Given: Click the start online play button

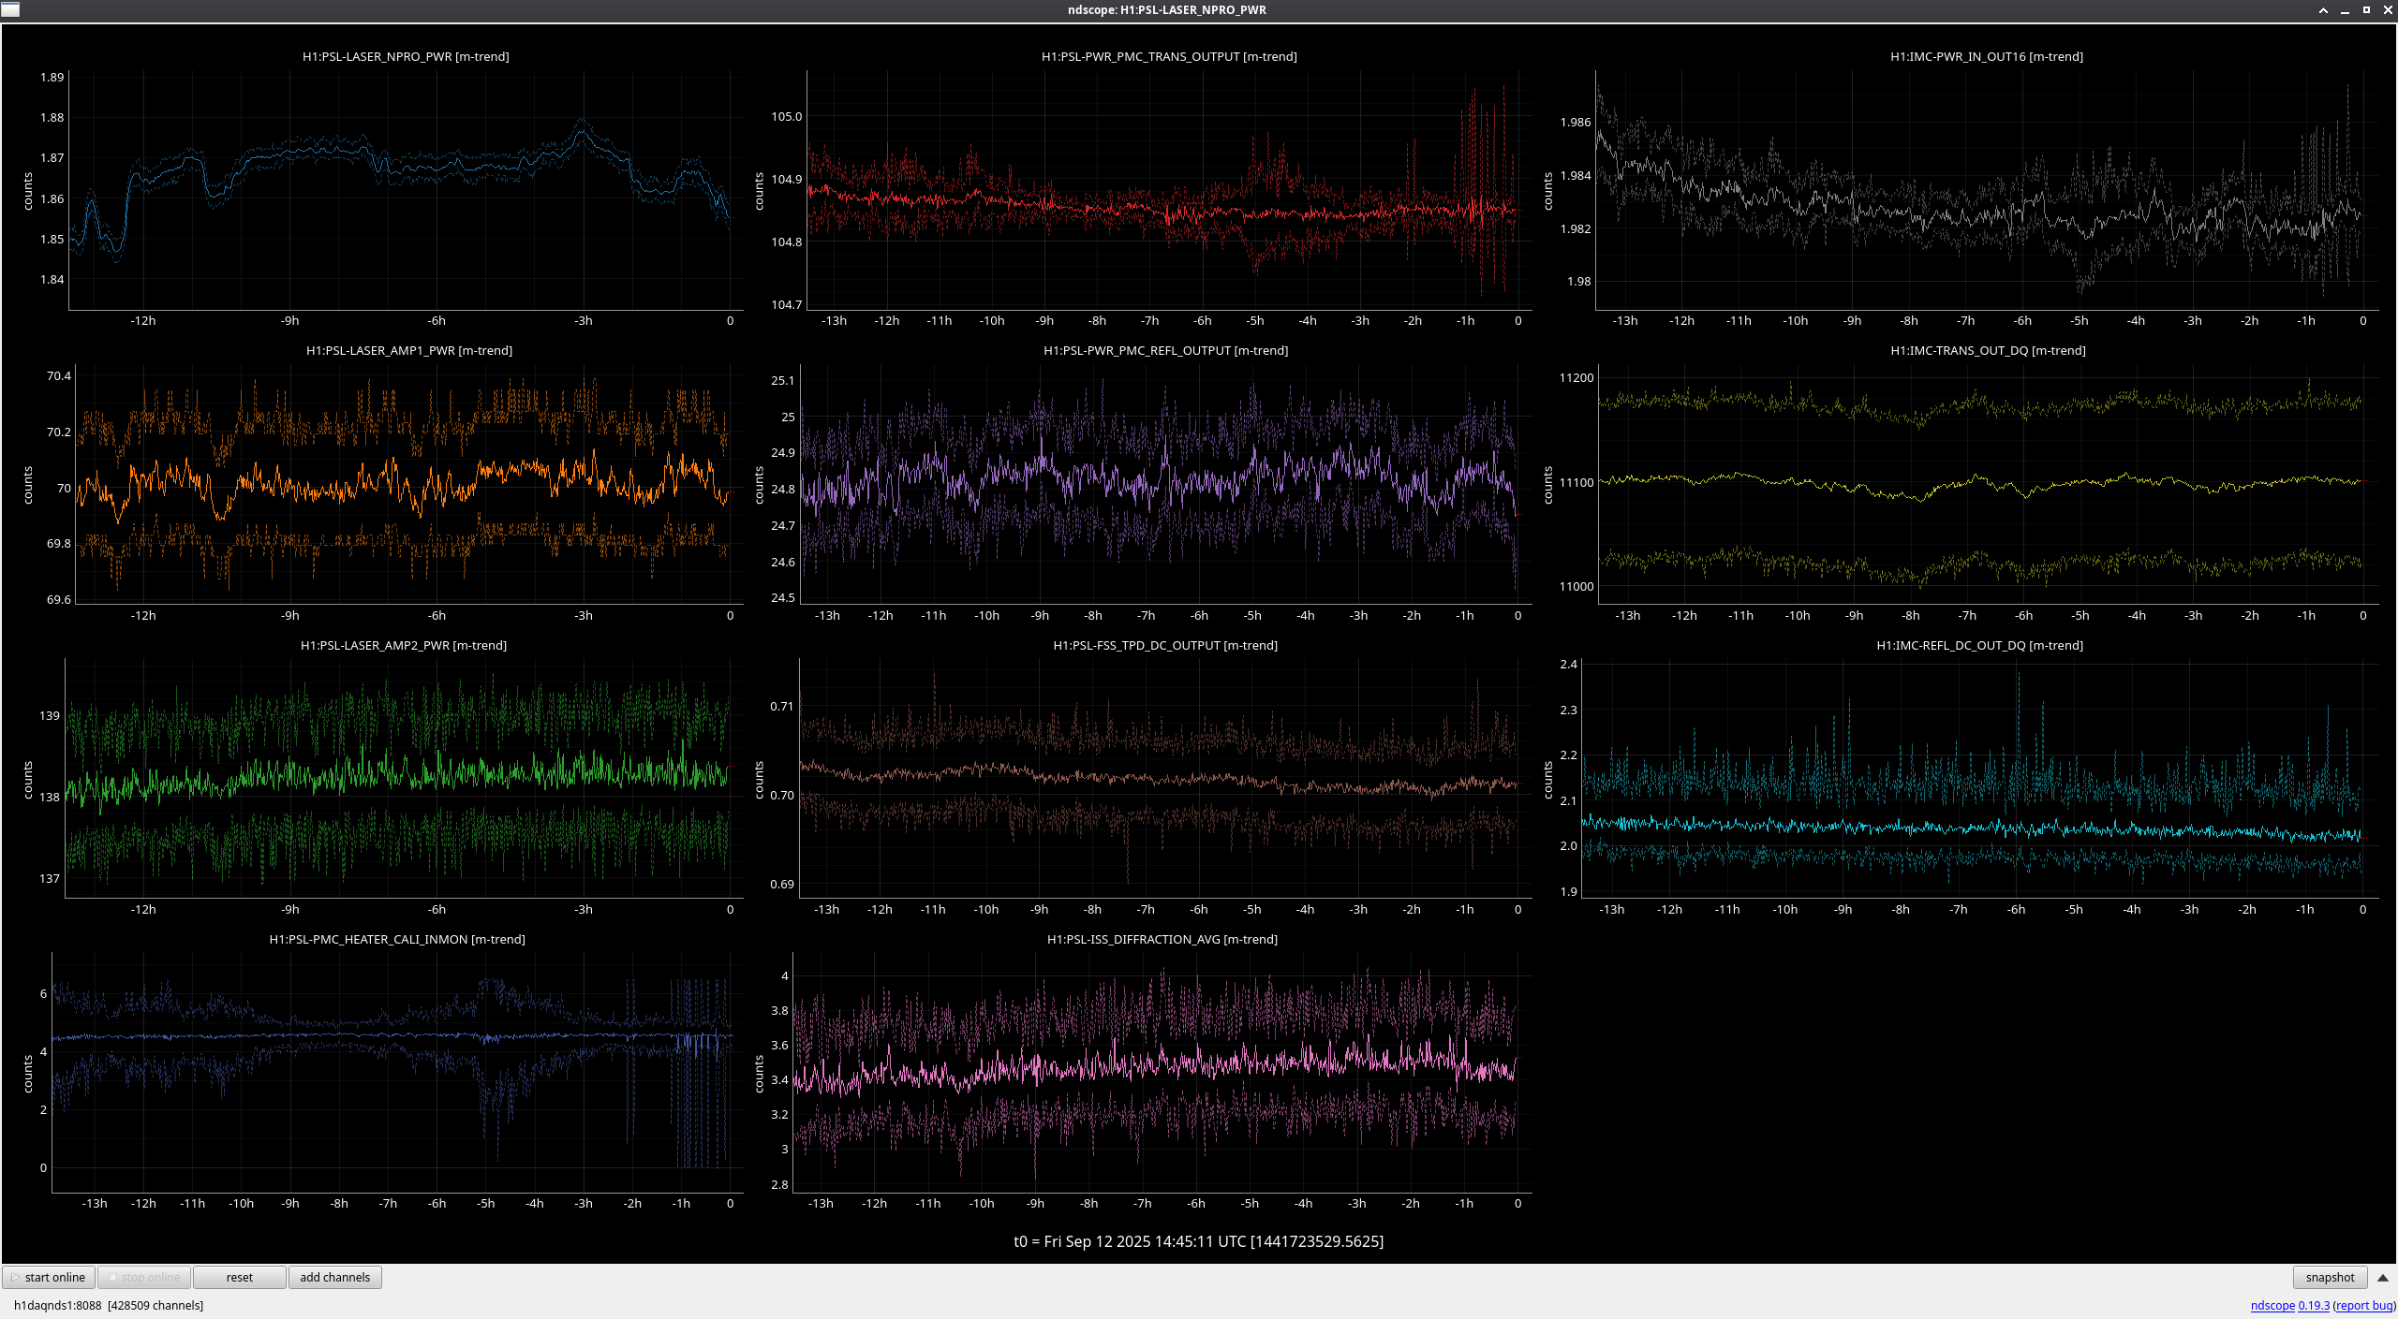Looking at the screenshot, I should [49, 1277].
